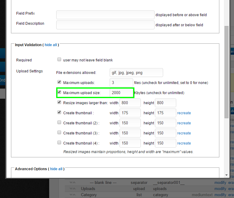Click the scroll down arrow in dialog
Image resolution: width=234 pixels, height=198 pixels.
coord(226,175)
